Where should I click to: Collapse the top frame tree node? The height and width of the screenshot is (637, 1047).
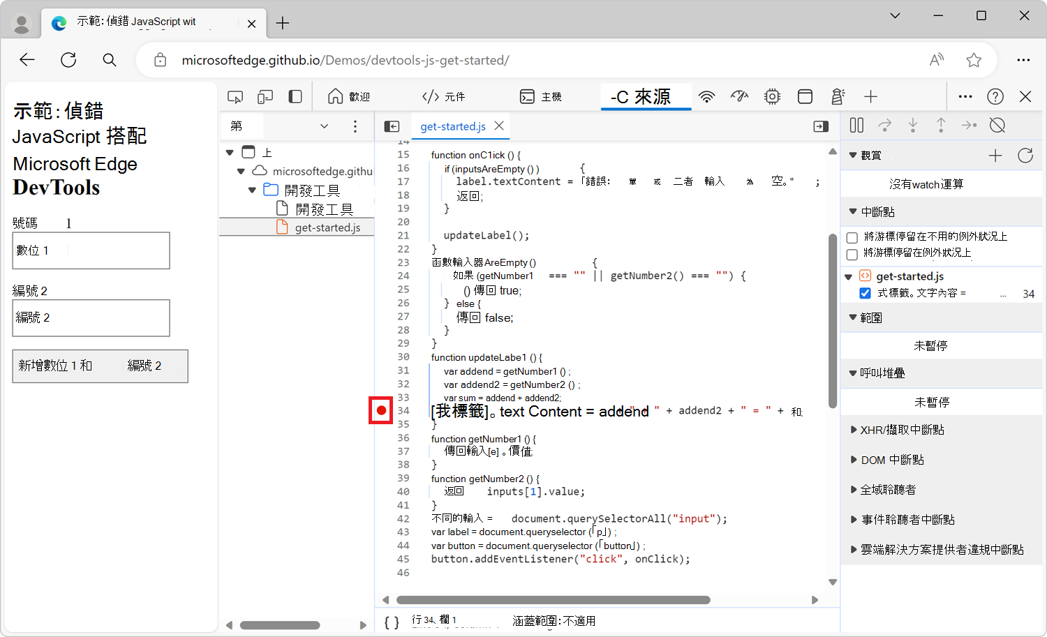click(230, 152)
